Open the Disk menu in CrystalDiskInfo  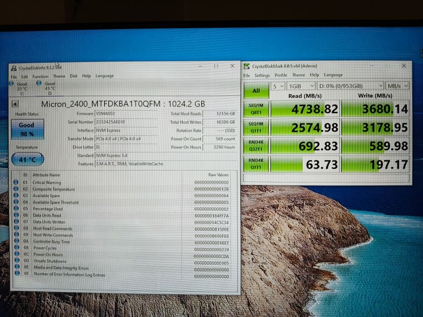(x=73, y=76)
